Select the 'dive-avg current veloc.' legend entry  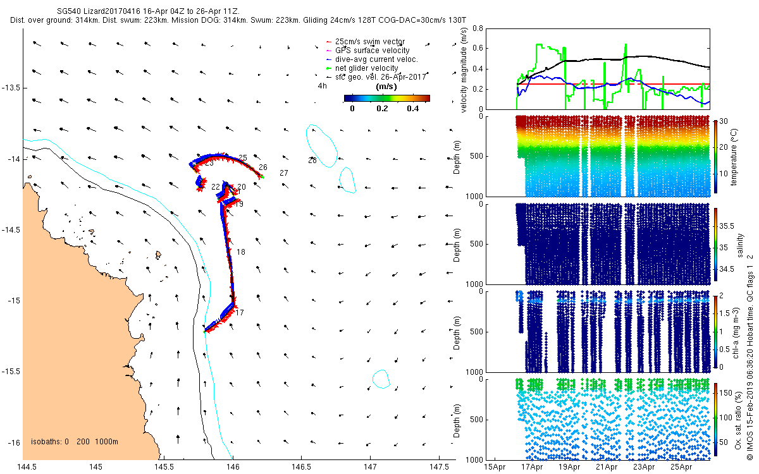coord(372,59)
